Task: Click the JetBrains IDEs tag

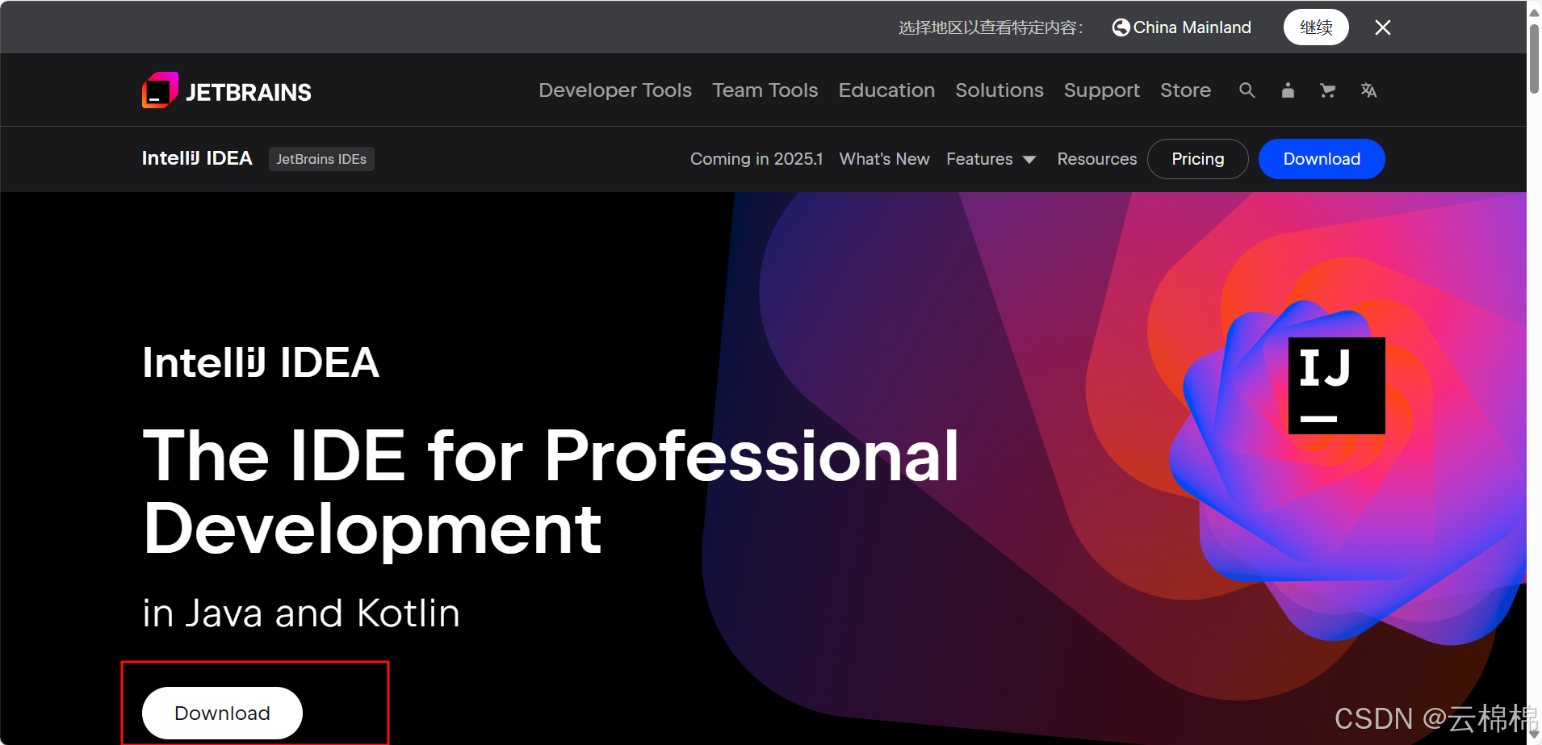Action: tap(321, 159)
